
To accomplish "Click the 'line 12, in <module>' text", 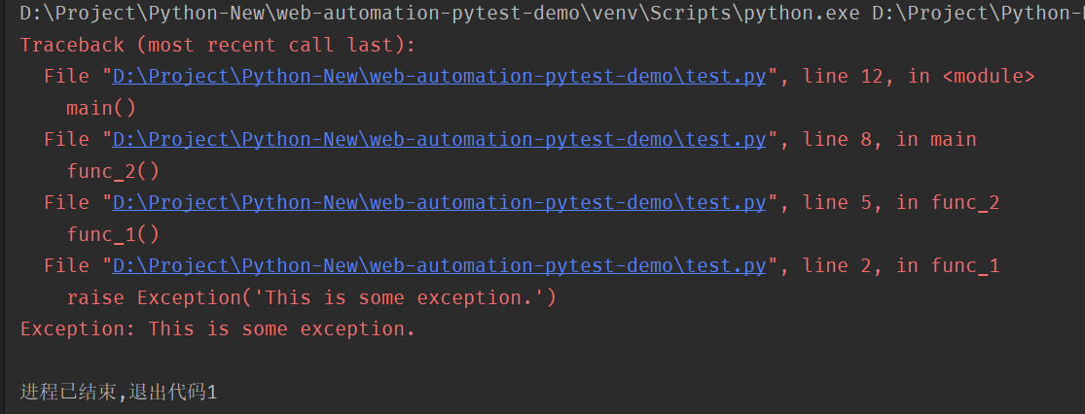I will pyautogui.click(x=919, y=77).
